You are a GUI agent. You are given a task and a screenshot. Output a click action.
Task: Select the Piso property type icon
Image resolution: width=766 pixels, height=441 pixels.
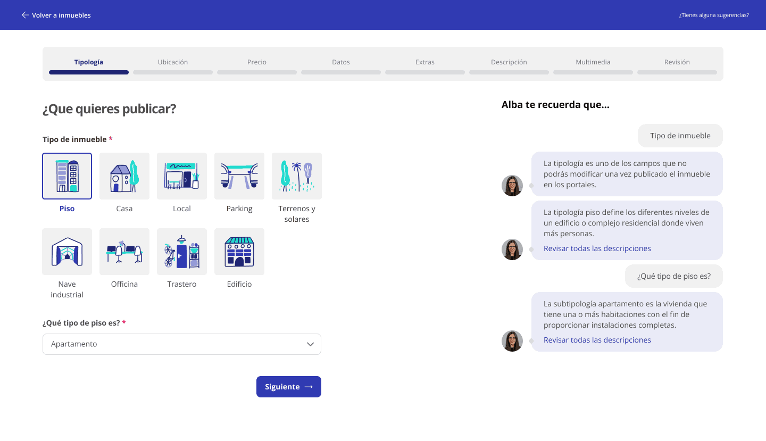67,176
